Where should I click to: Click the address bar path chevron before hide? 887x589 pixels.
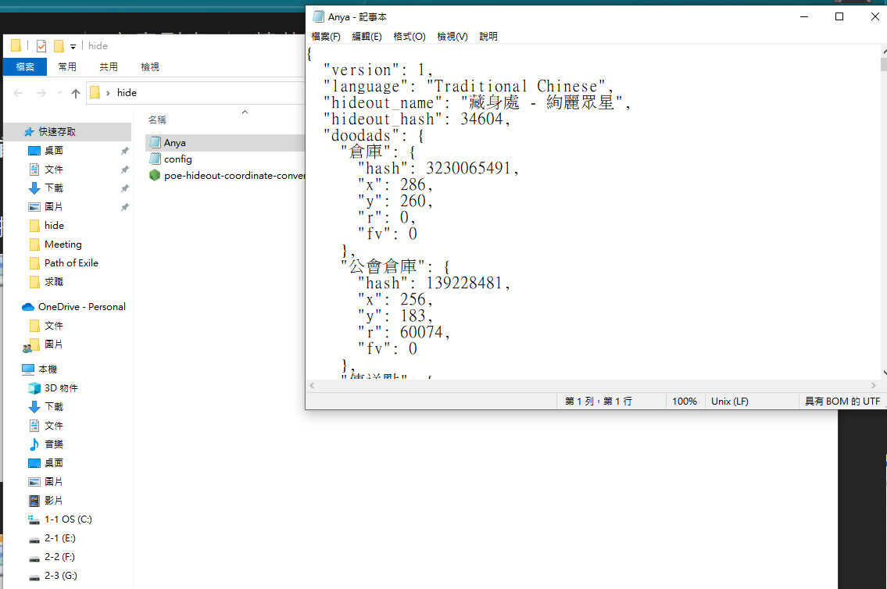pyautogui.click(x=108, y=93)
